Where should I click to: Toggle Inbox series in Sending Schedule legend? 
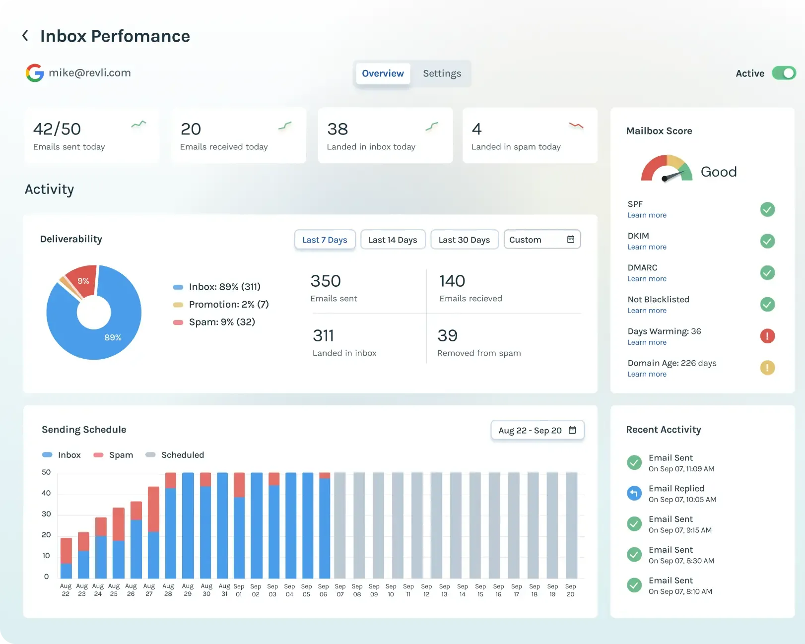(x=62, y=455)
